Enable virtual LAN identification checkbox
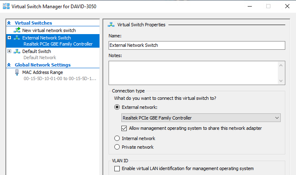Screen dimensions: 296x175 click(117, 168)
